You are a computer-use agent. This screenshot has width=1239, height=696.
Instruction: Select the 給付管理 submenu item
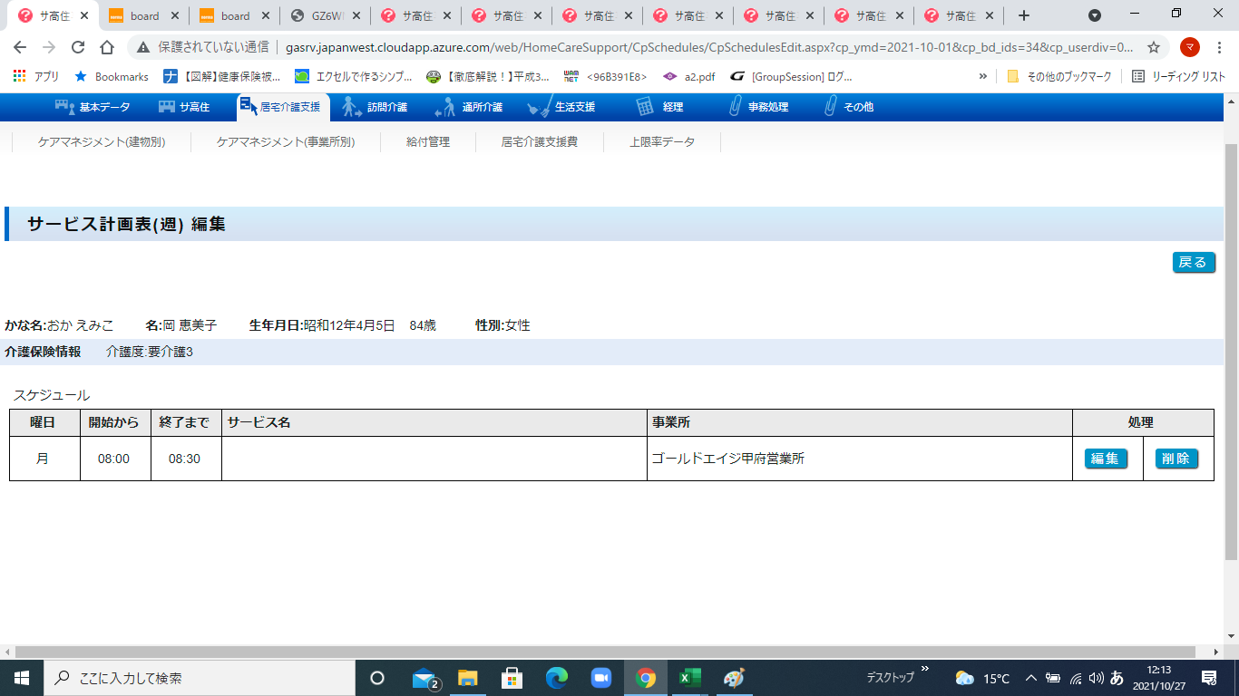[428, 142]
